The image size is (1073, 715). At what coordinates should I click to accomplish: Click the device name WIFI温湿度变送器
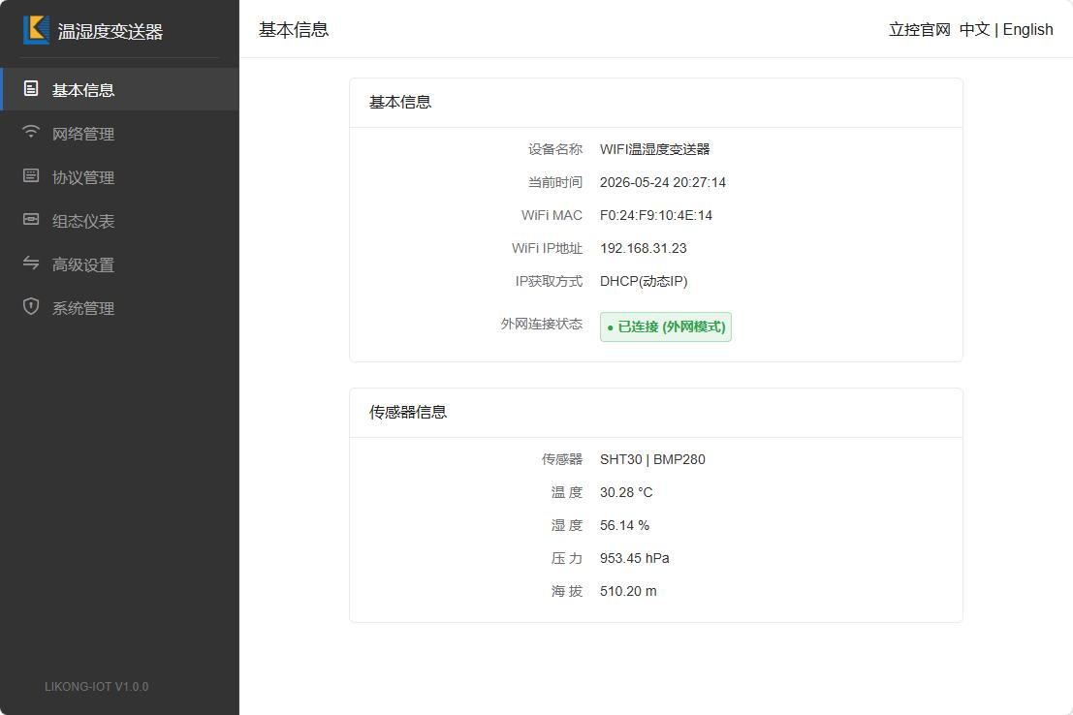click(655, 149)
